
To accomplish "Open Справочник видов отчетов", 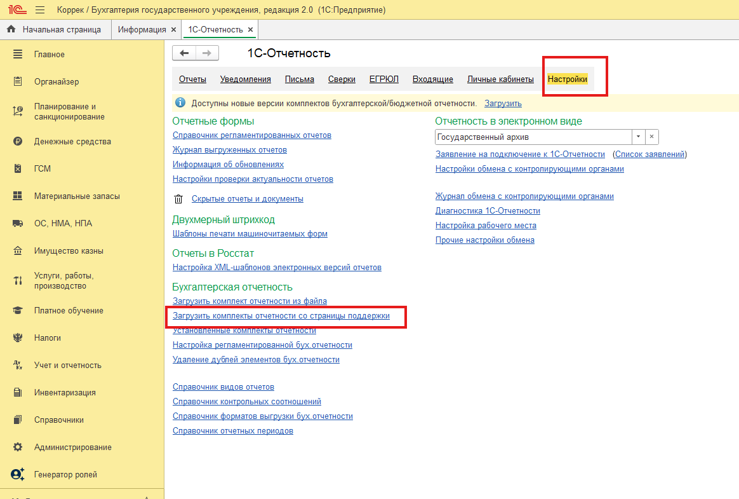I will click(x=223, y=386).
